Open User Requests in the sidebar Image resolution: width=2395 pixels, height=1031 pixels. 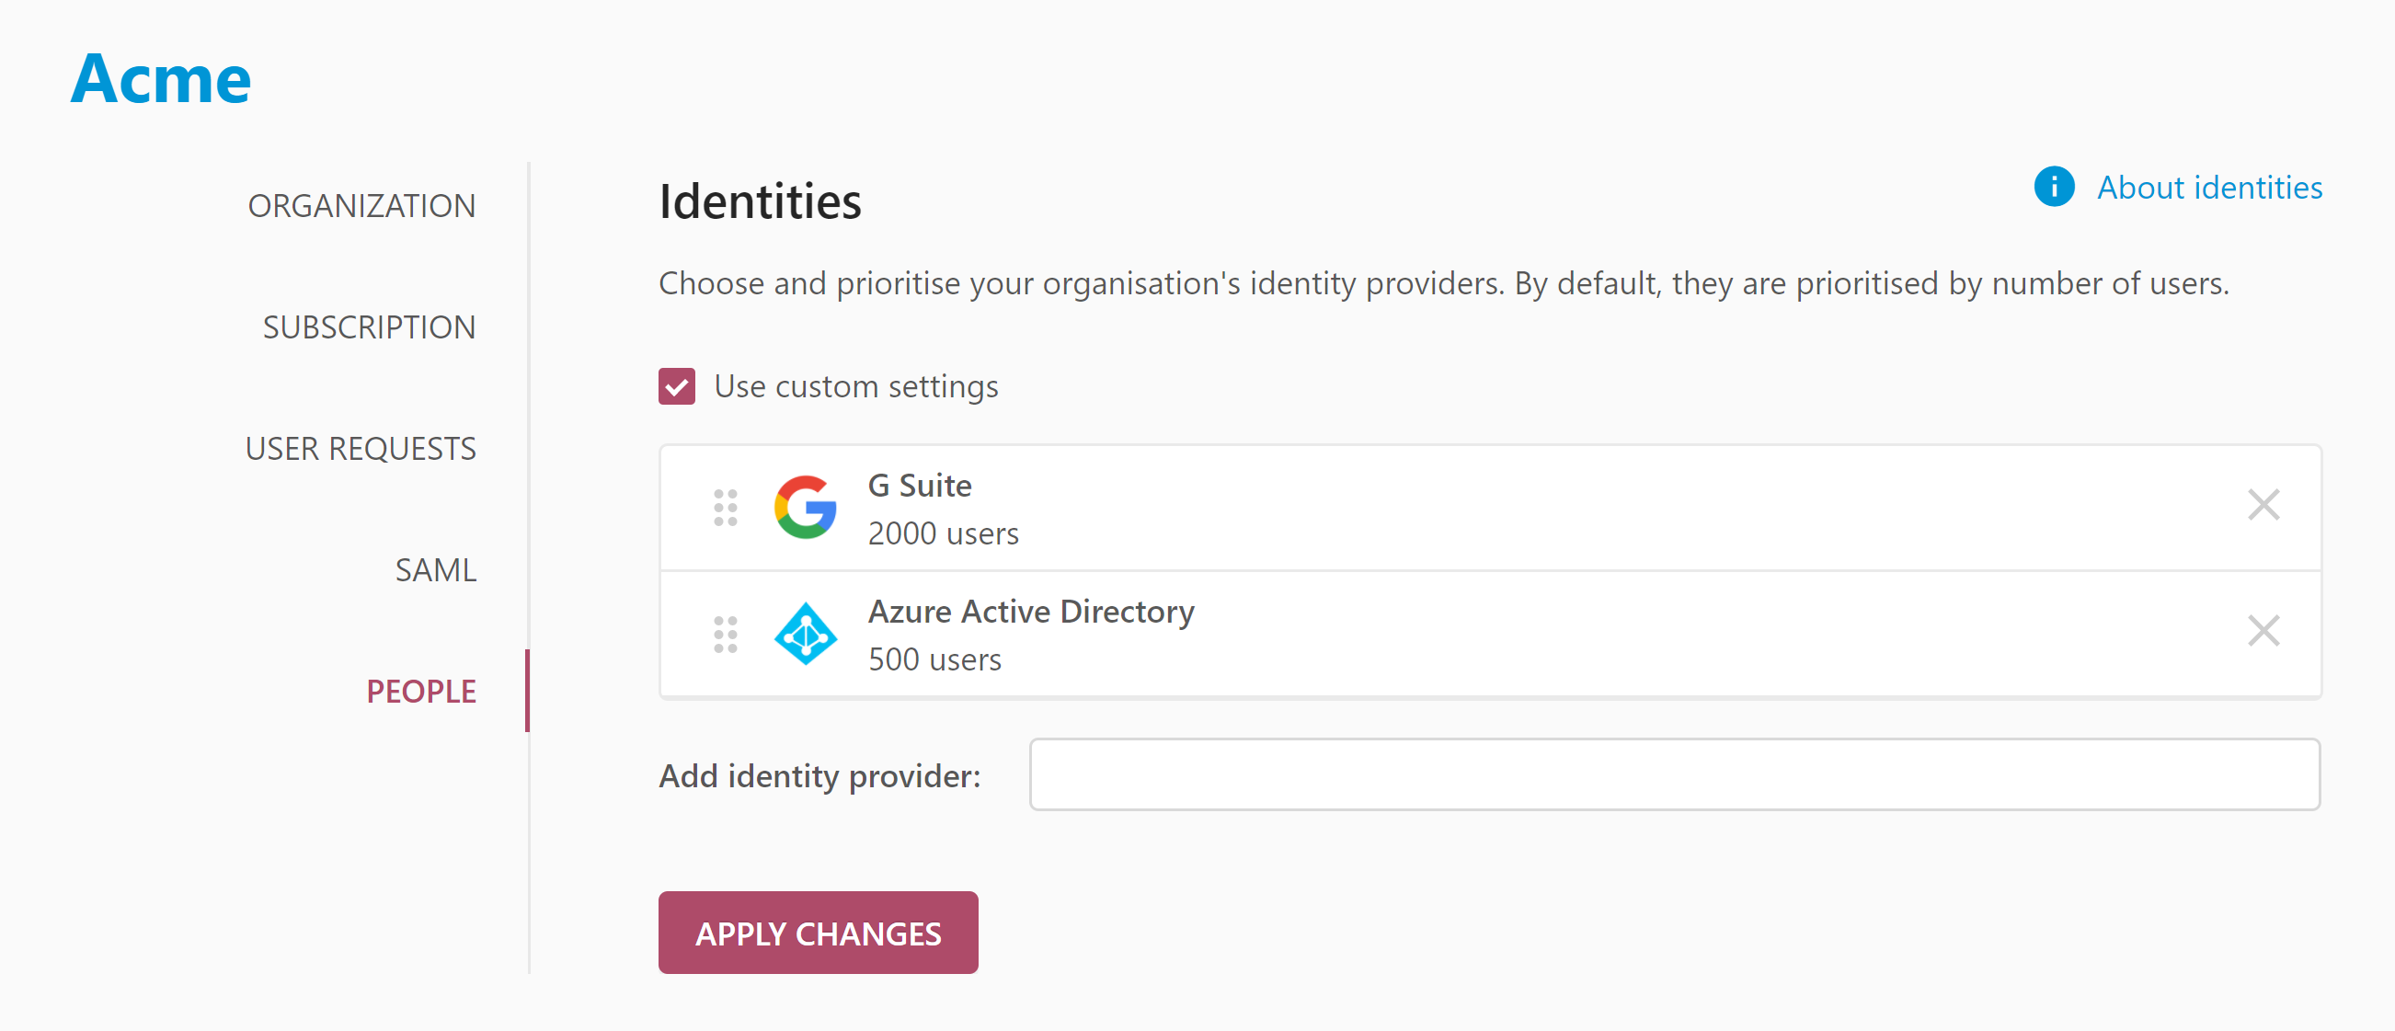tap(361, 449)
